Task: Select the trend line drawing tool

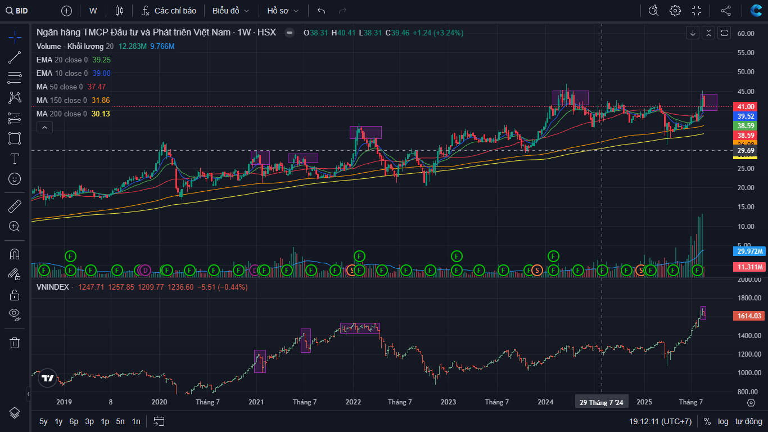Action: (15, 57)
